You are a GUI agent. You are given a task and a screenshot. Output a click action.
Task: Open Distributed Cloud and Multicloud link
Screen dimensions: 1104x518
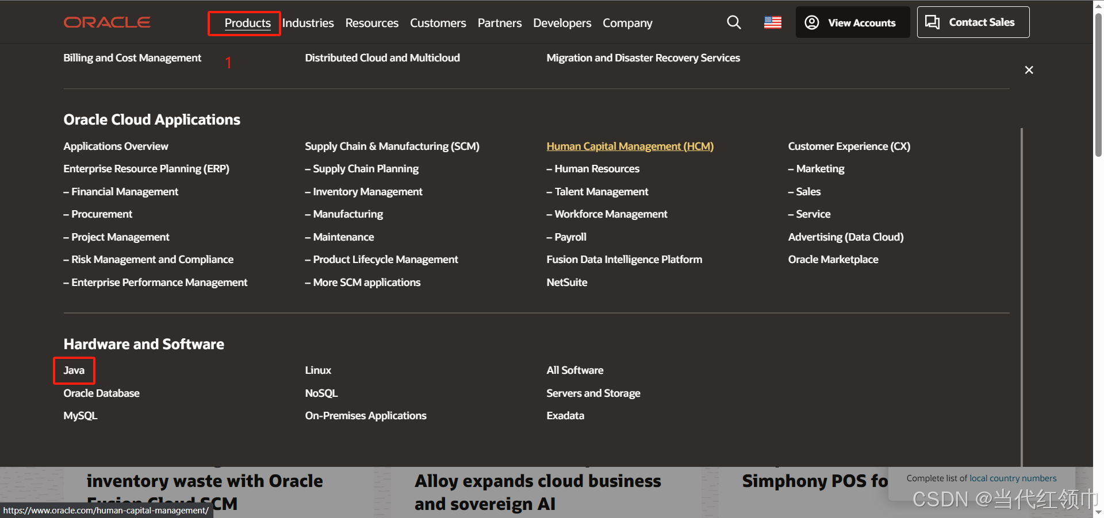[x=382, y=58]
